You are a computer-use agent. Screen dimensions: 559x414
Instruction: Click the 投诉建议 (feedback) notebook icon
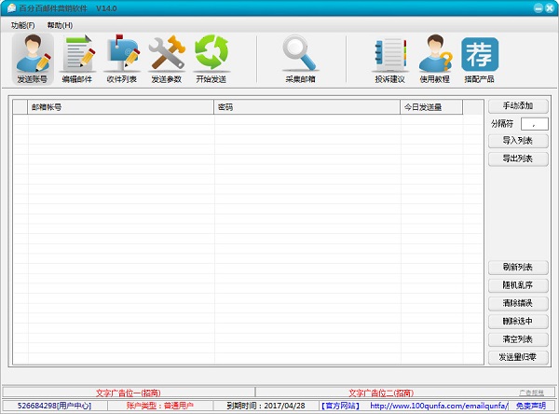point(389,58)
